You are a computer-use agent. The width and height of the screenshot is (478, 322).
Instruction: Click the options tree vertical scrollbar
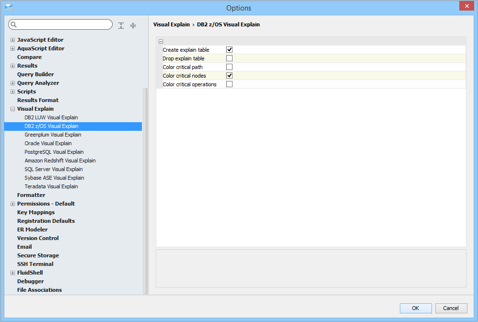(x=145, y=191)
